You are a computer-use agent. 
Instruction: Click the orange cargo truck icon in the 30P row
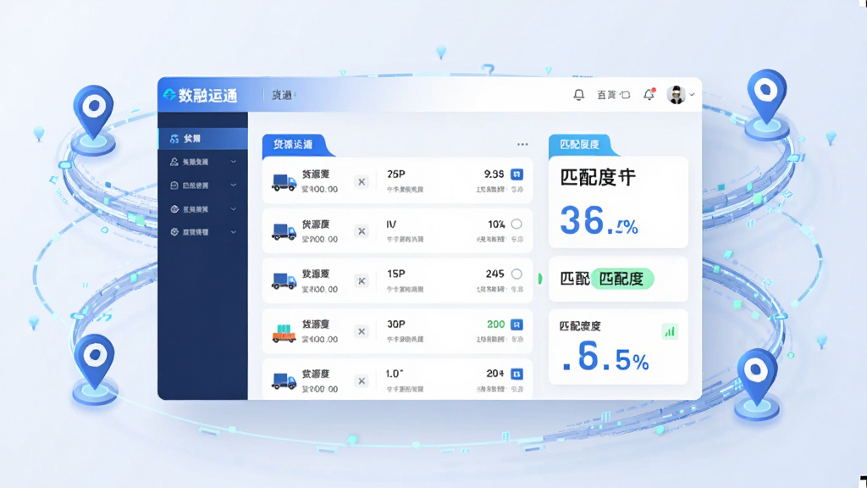[284, 332]
